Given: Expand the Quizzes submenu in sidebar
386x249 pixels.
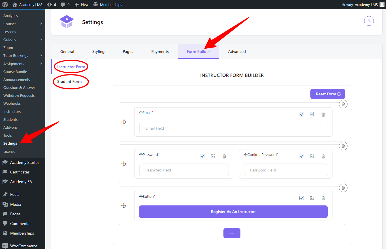Looking at the screenshot, I should pos(41,40).
